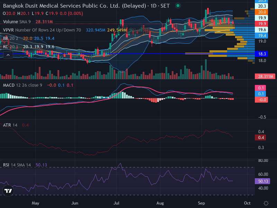Select the KC 20 1 indicator label
277x208 pixels.
[x=11, y=47]
